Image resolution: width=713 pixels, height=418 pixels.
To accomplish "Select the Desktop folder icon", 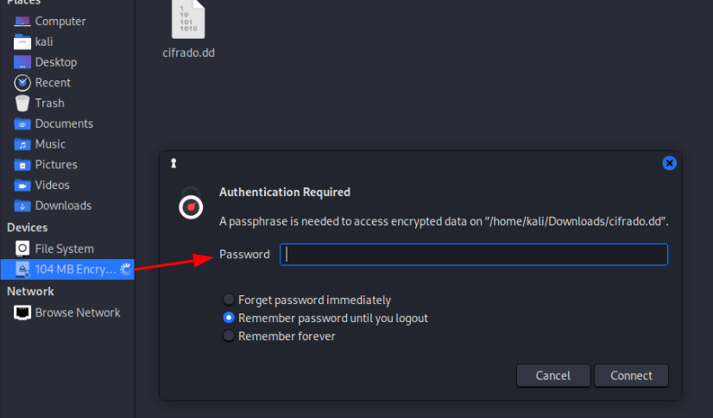I will point(22,62).
